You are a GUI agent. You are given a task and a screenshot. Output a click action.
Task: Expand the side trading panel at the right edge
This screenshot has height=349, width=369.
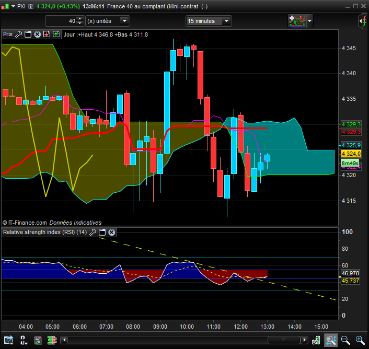pyautogui.click(x=363, y=21)
